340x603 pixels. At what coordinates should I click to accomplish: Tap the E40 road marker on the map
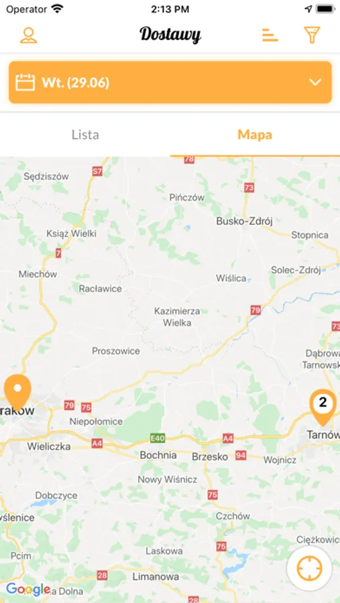158,438
